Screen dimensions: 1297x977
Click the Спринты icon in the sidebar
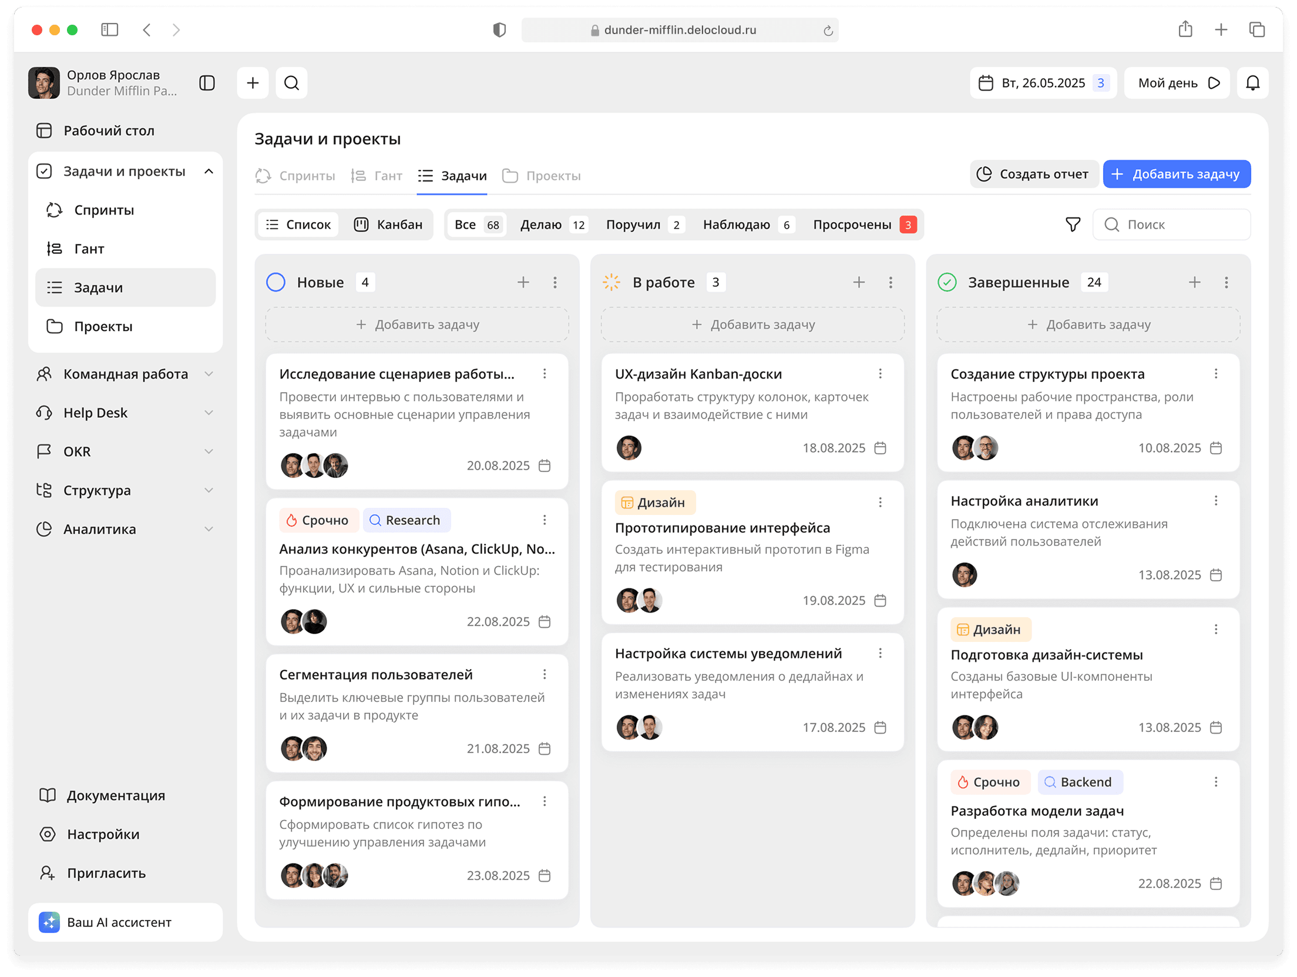[53, 210]
